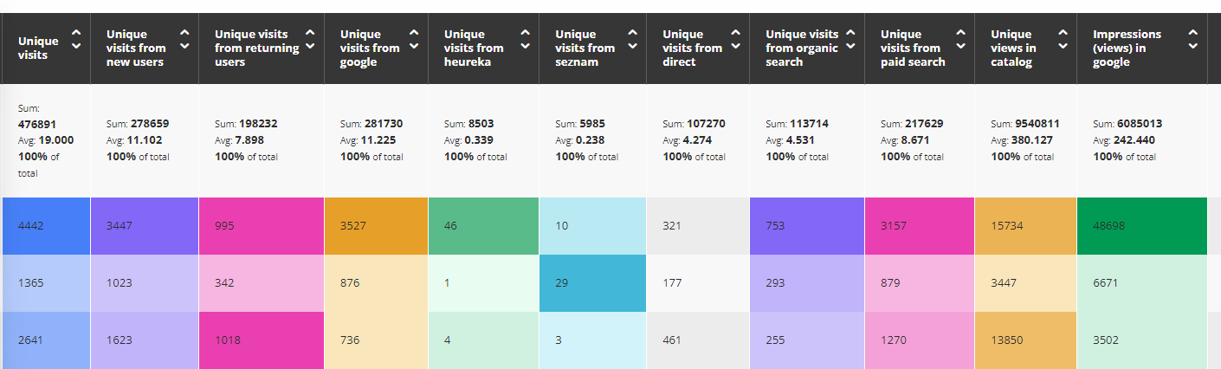The height and width of the screenshot is (369, 1221).
Task: Click the 'Impressions (views) in google' header text
Action: [1127, 48]
